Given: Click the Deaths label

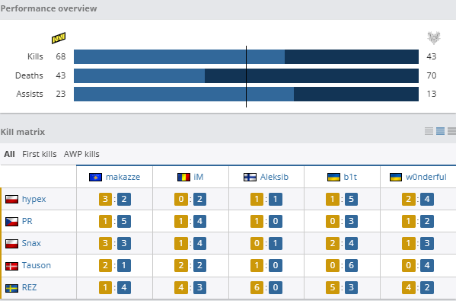Looking at the screenshot, I should point(29,75).
